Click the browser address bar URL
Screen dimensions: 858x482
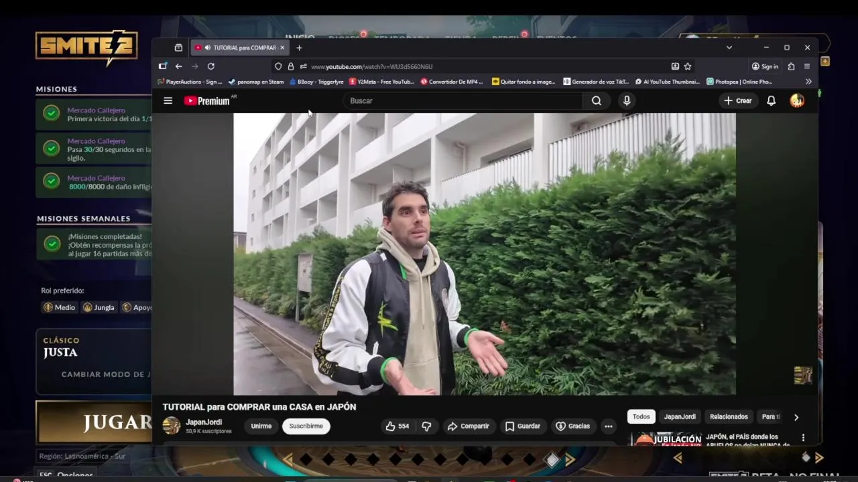371,66
